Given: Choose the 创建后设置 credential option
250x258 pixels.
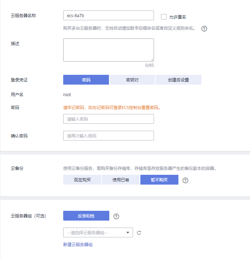Looking at the screenshot, I should coord(178,80).
